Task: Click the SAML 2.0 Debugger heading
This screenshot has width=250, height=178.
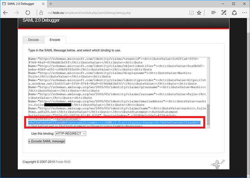Action: [41, 20]
